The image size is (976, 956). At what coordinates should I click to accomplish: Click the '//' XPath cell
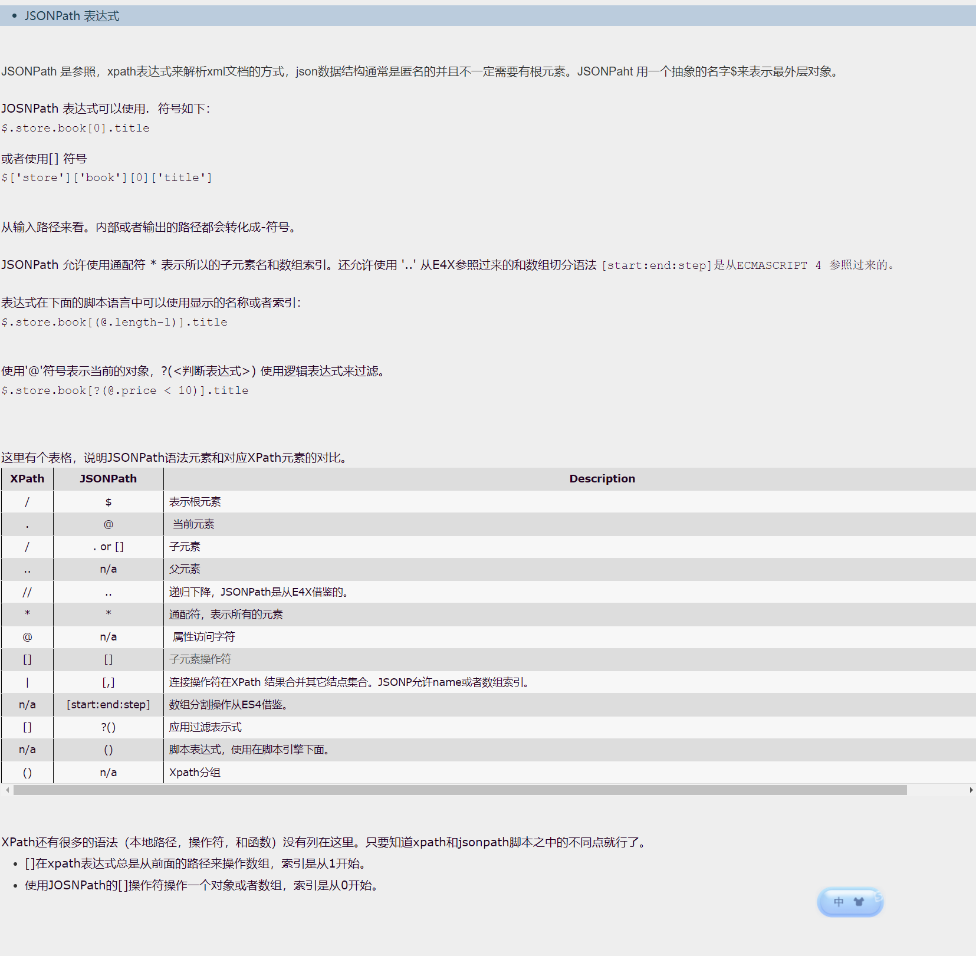pos(27,592)
